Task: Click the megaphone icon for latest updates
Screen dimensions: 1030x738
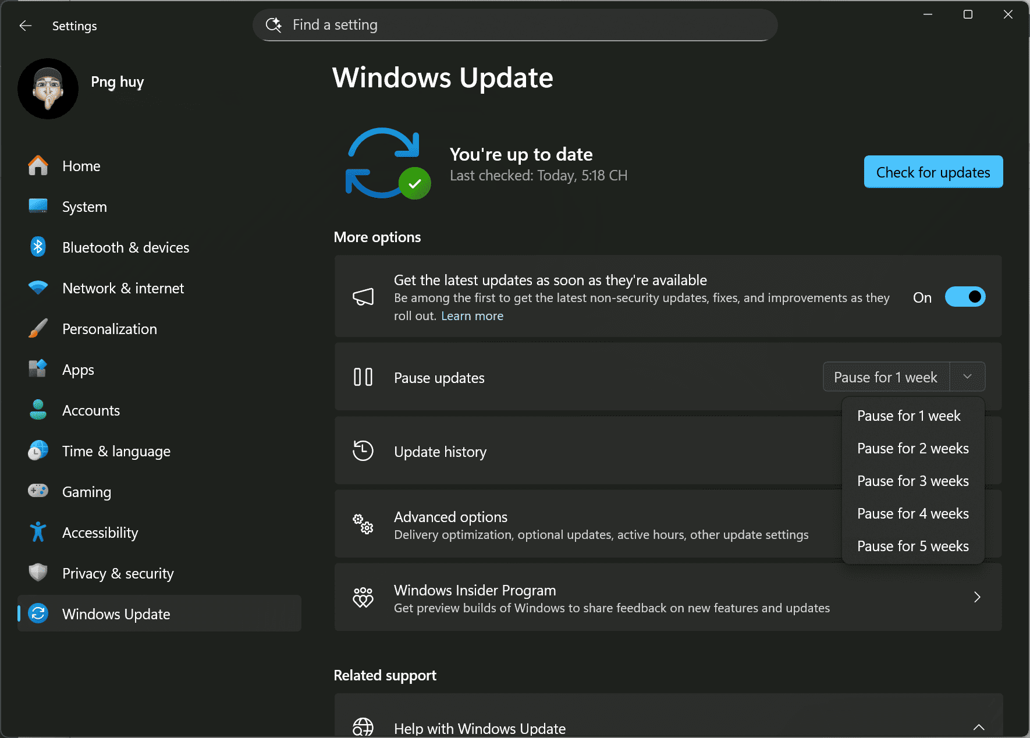Action: pos(363,297)
